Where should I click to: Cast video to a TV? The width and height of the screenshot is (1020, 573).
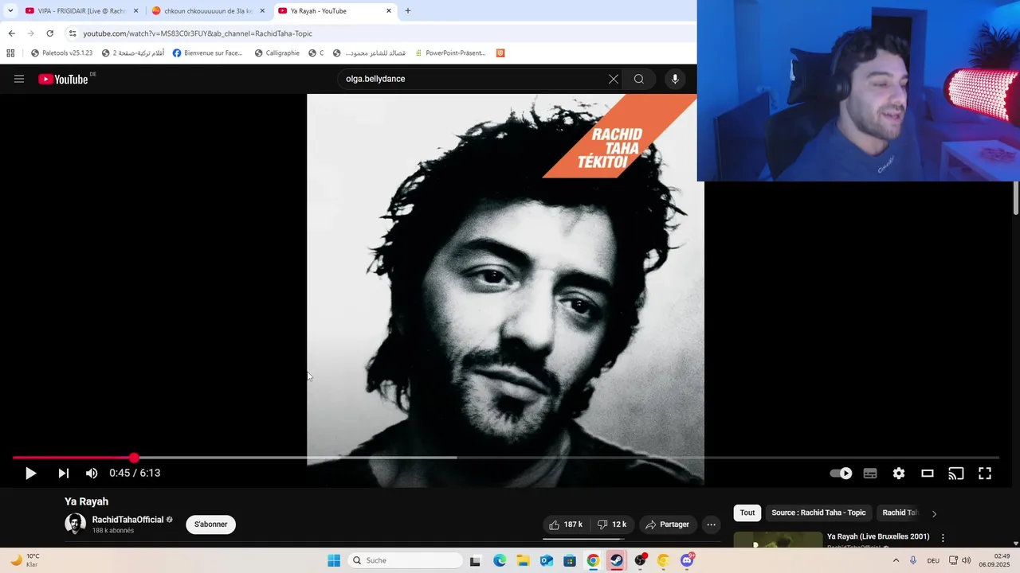click(956, 473)
